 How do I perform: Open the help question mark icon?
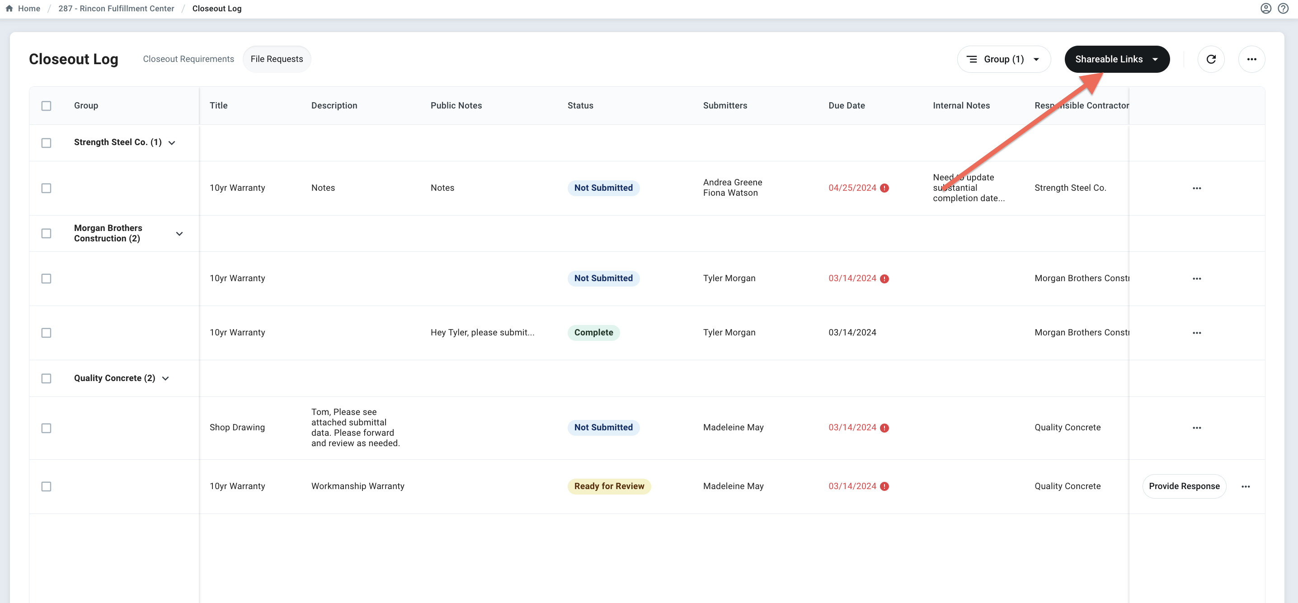click(1283, 9)
